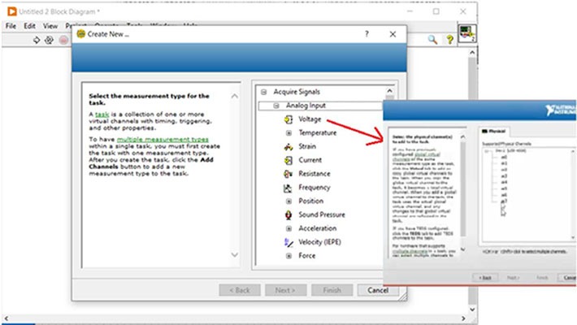Image resolution: width=577 pixels, height=325 pixels.
Task: Follow the 'multiple measurement types' link
Action: [168, 140]
